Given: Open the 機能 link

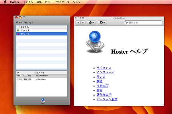Looking at the screenshot, I should coord(99,81).
